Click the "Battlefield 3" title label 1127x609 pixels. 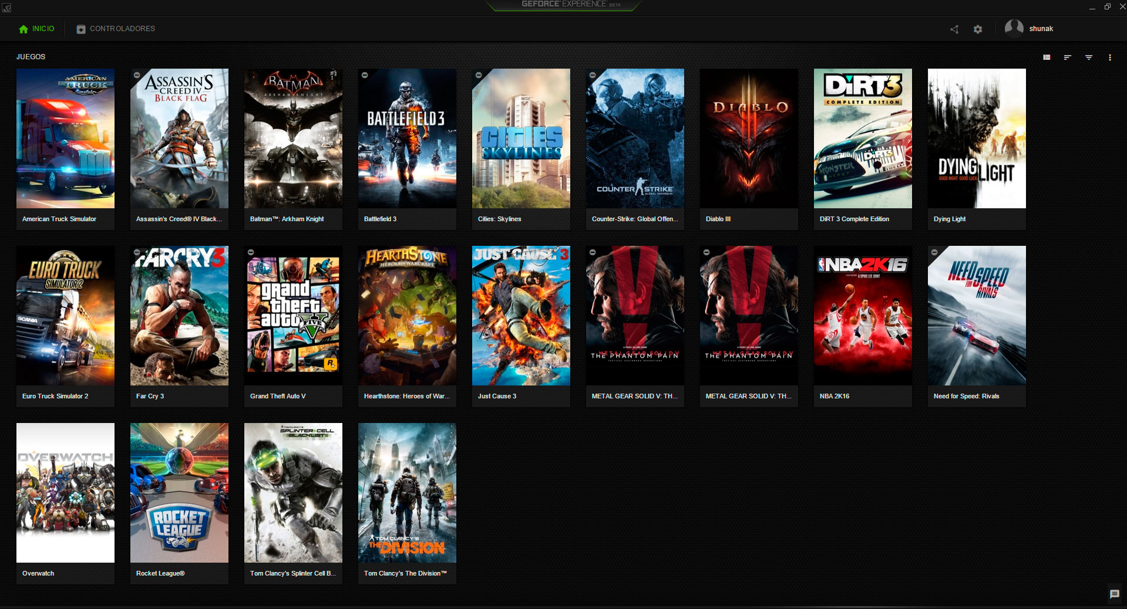380,219
